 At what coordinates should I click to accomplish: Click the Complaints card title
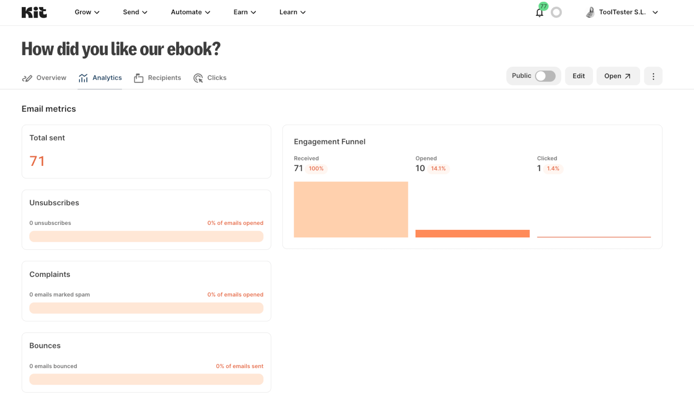coord(50,275)
